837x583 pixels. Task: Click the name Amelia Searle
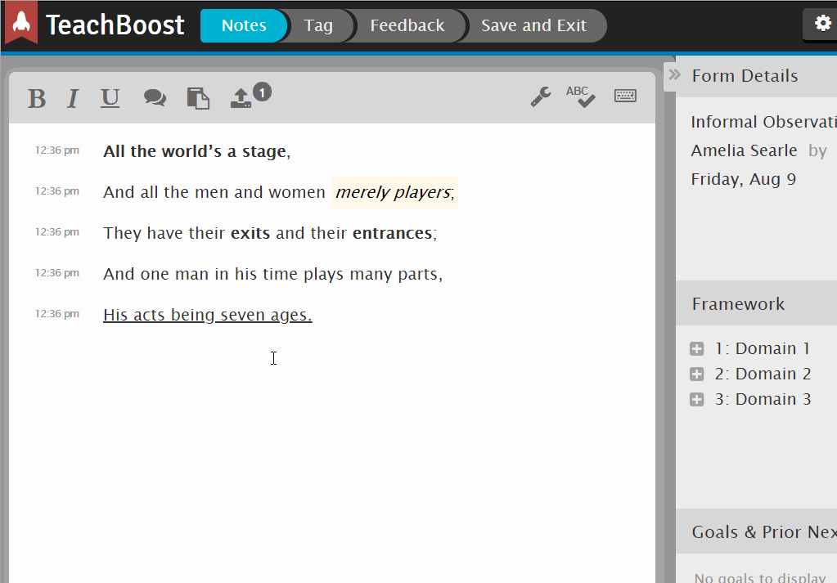[744, 150]
